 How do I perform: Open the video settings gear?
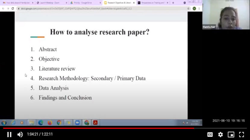[220, 135]
